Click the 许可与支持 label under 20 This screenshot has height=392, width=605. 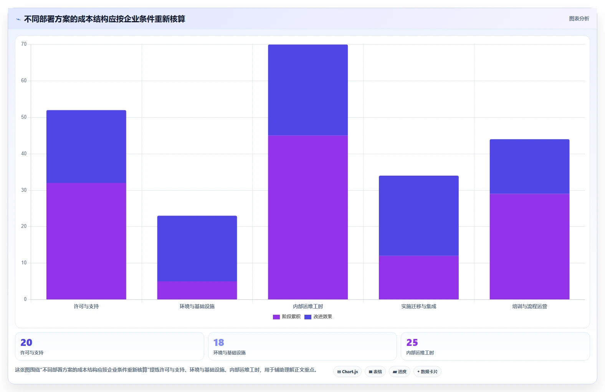click(32, 352)
